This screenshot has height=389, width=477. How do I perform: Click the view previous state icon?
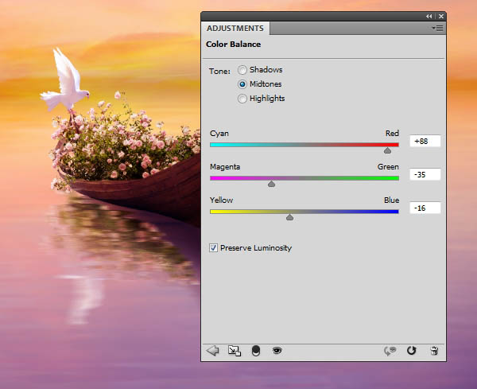click(x=390, y=351)
